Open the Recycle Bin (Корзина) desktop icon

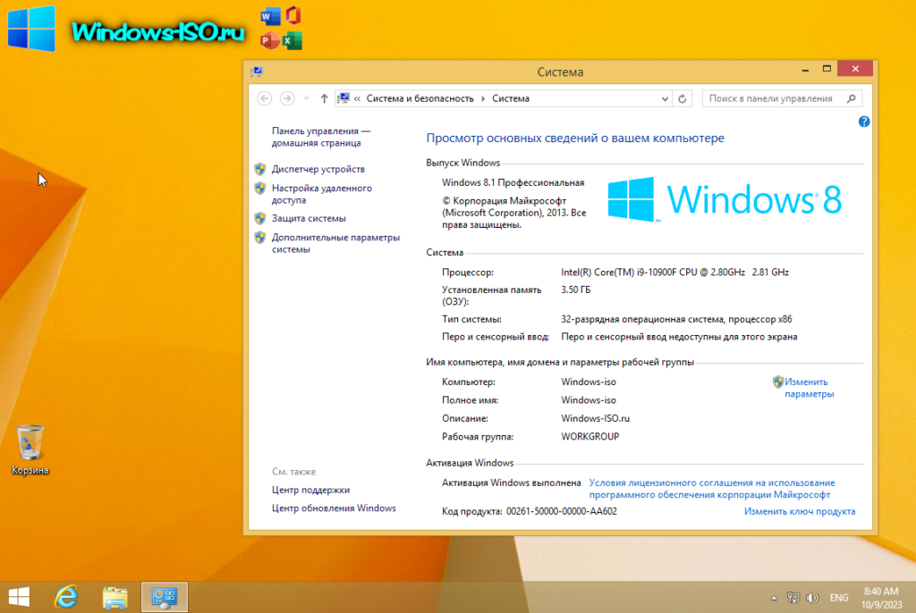[x=30, y=449]
